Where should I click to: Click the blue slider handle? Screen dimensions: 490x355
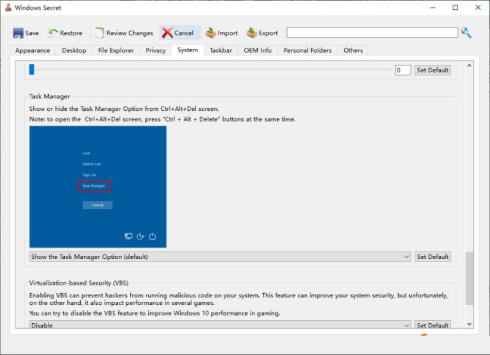click(32, 69)
